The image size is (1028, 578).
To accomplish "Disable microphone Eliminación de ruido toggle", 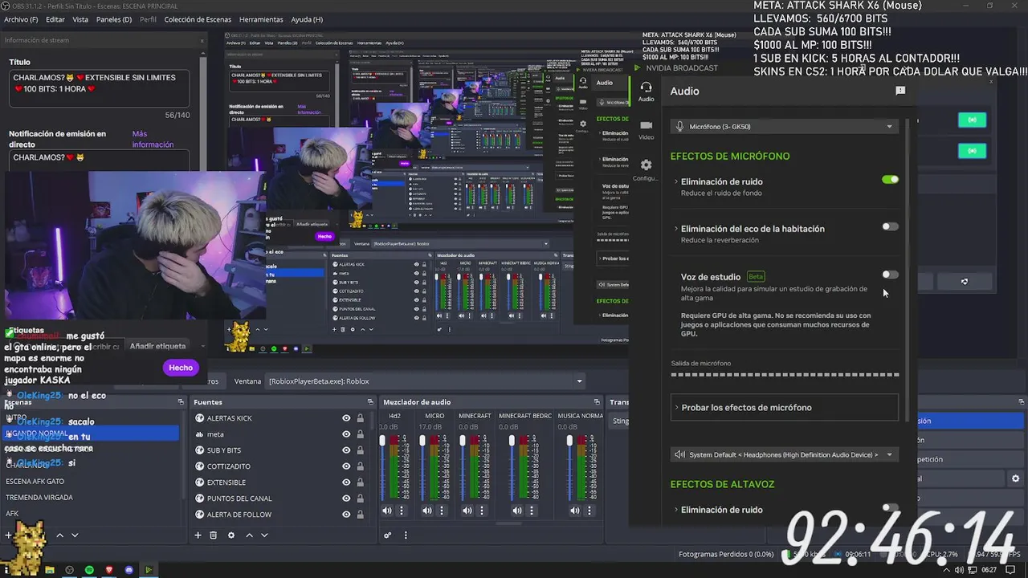I will pos(890,180).
